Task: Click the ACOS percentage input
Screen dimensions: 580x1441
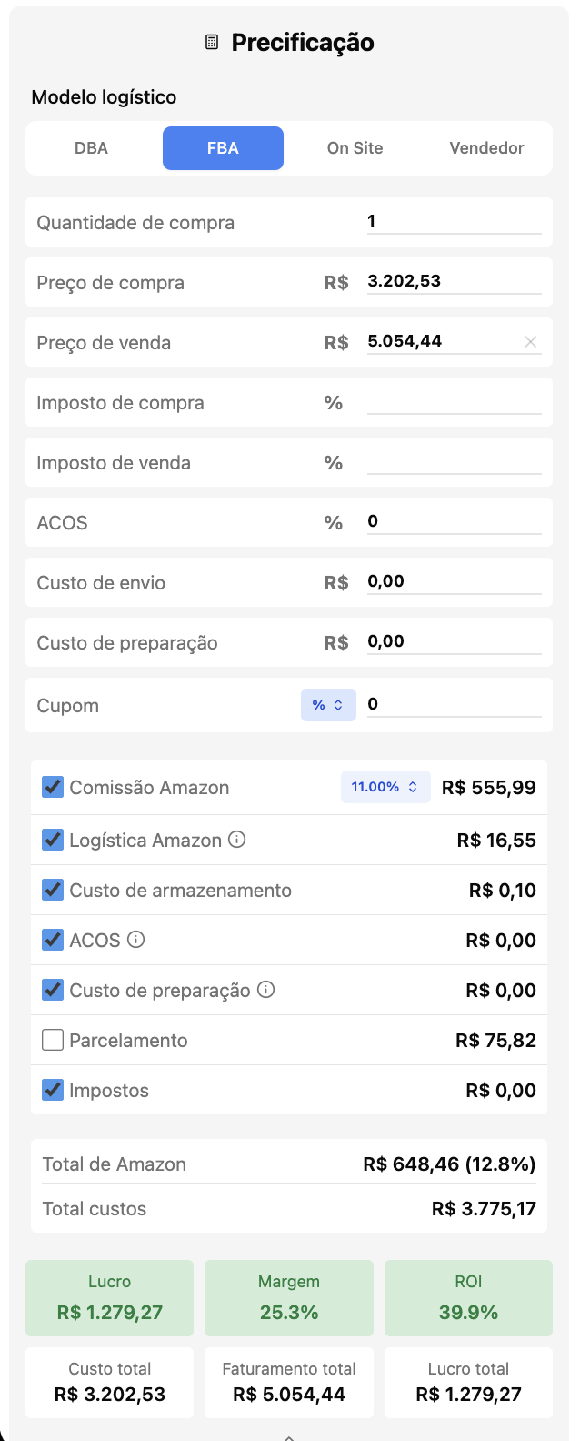Action: coord(455,521)
